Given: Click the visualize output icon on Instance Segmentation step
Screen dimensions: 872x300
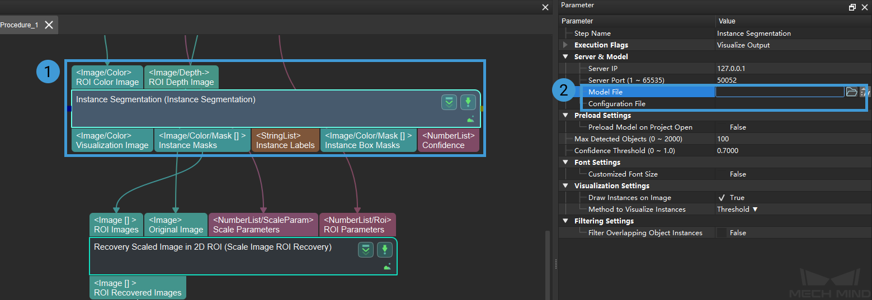Looking at the screenshot, I should 471,119.
